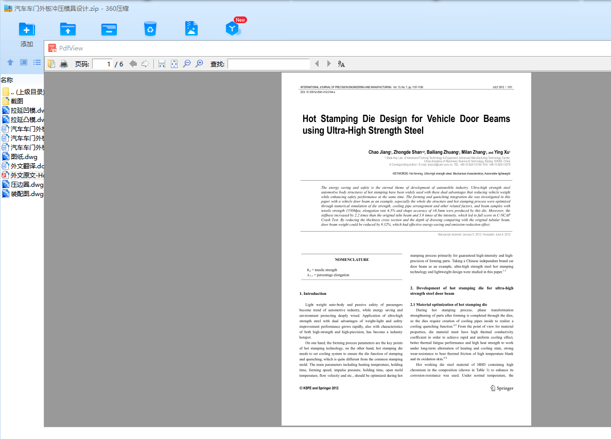Click the 添加 add-files folder icon

tap(26, 29)
